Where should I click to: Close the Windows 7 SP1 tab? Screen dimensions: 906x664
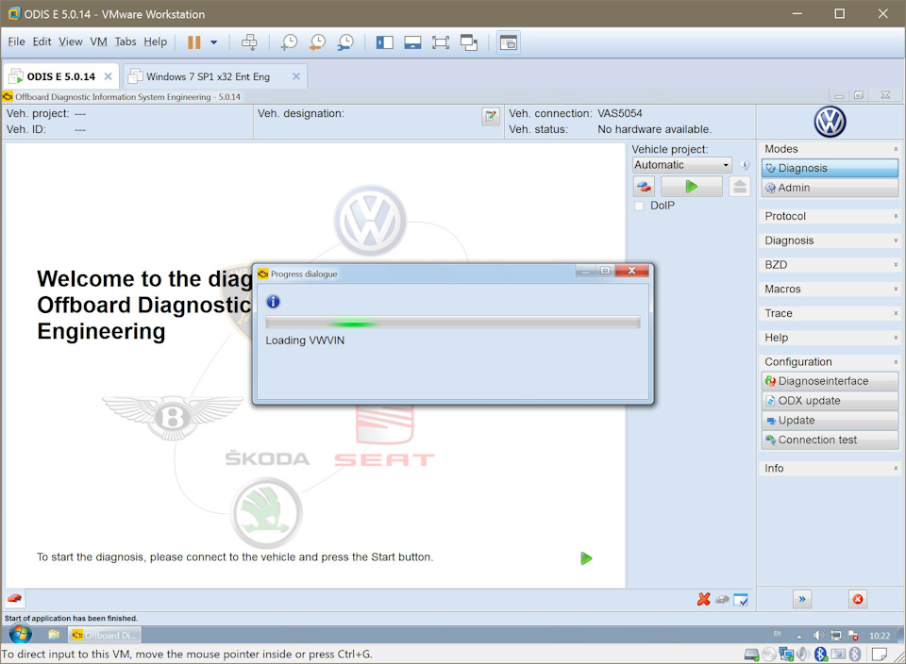tap(295, 76)
